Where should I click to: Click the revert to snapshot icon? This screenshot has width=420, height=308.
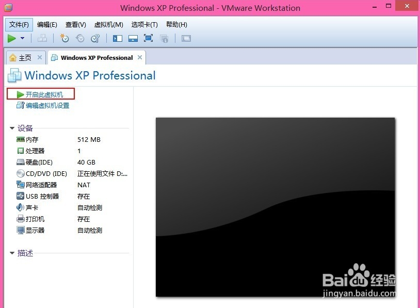(80, 39)
